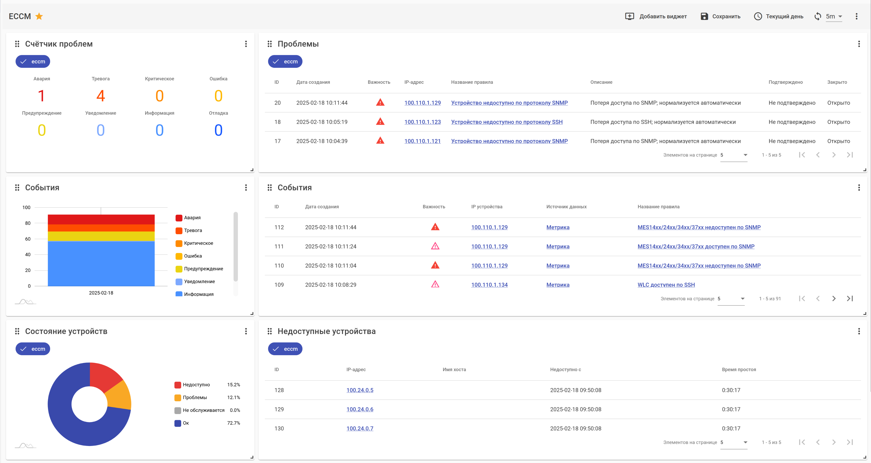The image size is (871, 463).
Task: Click the clock icon for current day
Action: (758, 16)
